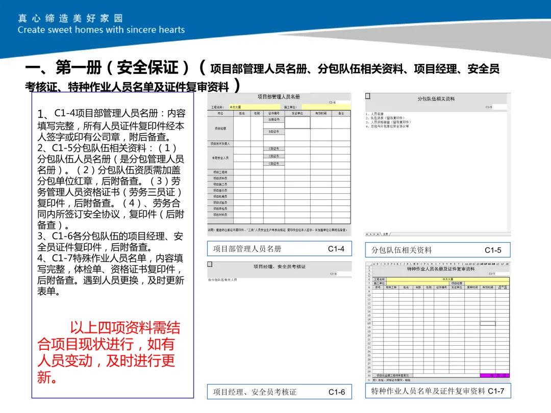
Task: Select the 特种作业人员名单及证件复审资料 C1-7 caption box
Action: pos(438,391)
